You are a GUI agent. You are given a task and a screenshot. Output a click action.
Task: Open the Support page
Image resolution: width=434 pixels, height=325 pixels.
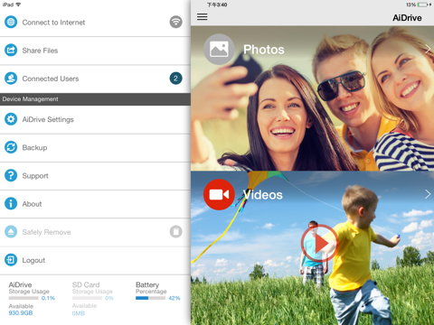(95, 176)
